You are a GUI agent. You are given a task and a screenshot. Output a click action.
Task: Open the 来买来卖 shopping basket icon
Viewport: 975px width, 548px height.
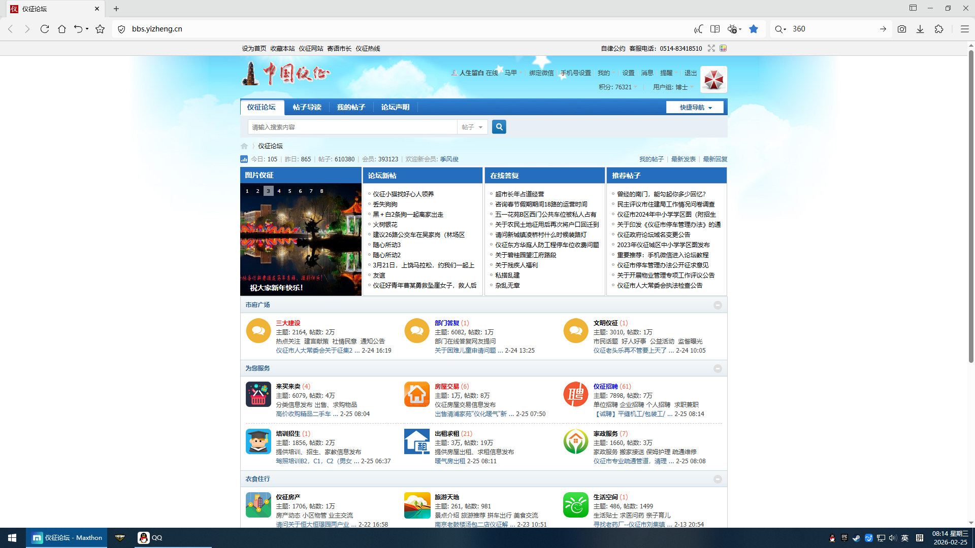(x=258, y=394)
